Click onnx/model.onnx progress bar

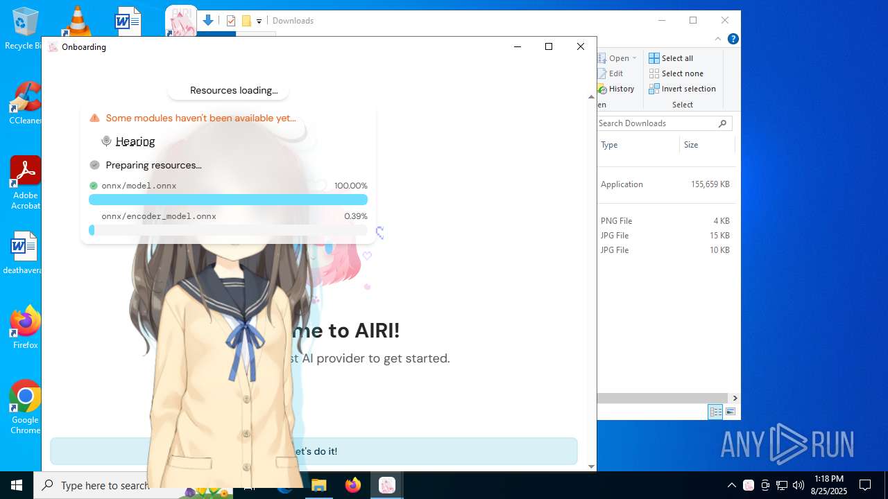point(228,200)
